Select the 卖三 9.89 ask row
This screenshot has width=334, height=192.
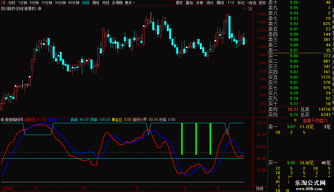(299, 40)
